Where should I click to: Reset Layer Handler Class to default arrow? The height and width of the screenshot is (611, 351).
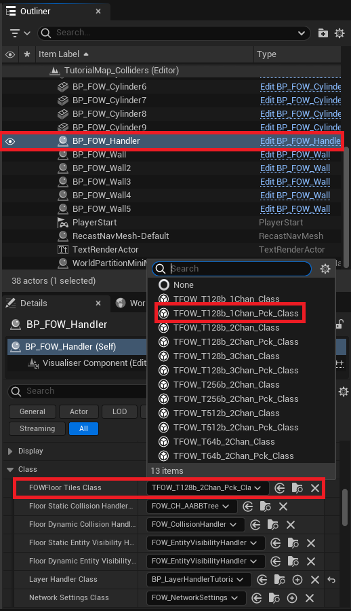pos(331,580)
